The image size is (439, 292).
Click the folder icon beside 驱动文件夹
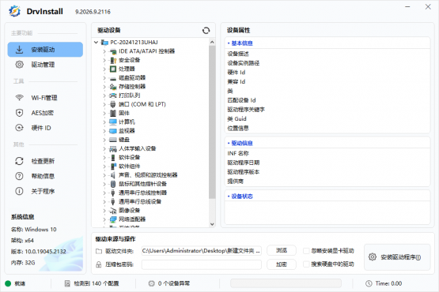pos(99,251)
